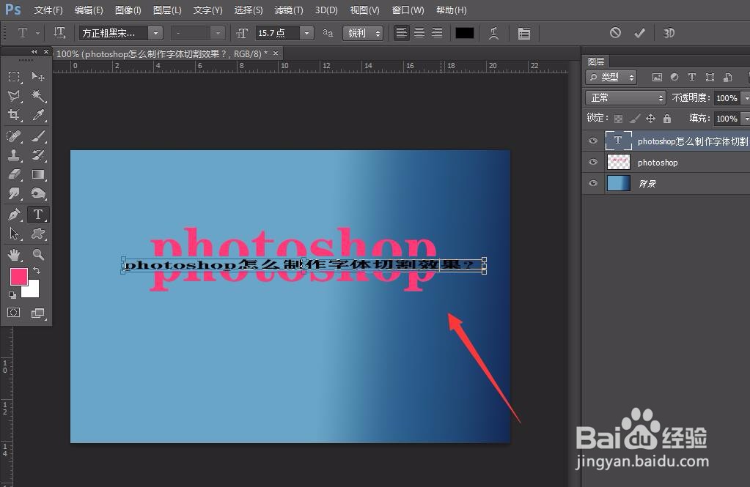This screenshot has width=750, height=487.
Task: Commit current text edits with checkmark
Action: 639,32
